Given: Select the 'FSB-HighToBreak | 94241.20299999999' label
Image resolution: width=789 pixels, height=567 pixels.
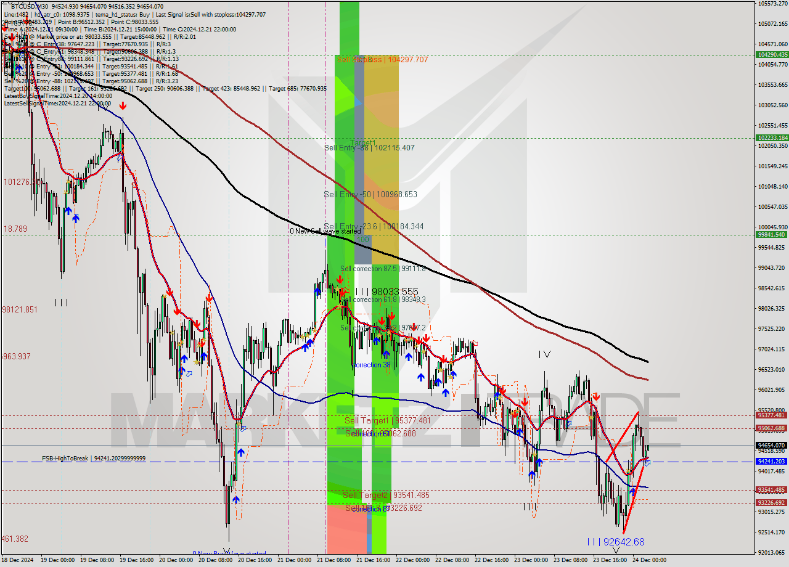Looking at the screenshot, I should [94, 459].
